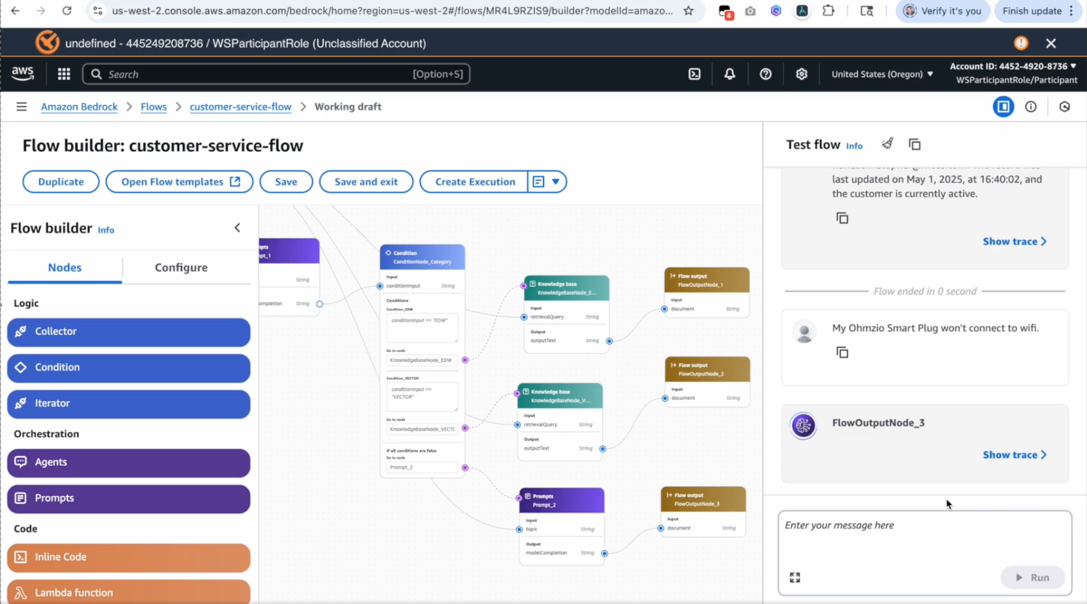Expand Show trace for FlowOutputNode_3
This screenshot has height=604, width=1087.
pyautogui.click(x=1014, y=455)
